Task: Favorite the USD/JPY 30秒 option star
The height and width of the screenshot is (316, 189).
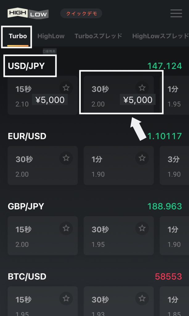Action: (142, 88)
